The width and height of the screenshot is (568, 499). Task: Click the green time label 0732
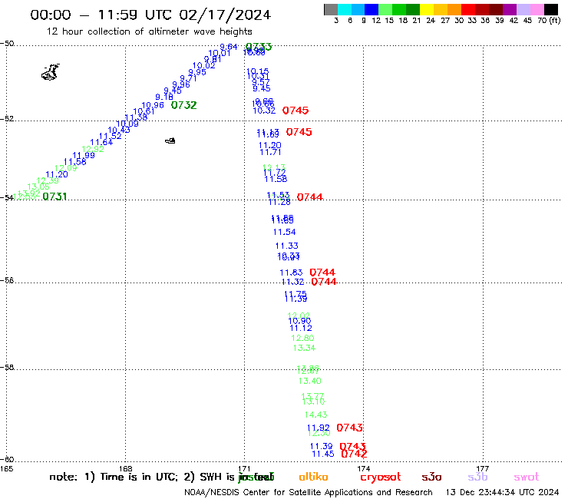click(x=183, y=105)
